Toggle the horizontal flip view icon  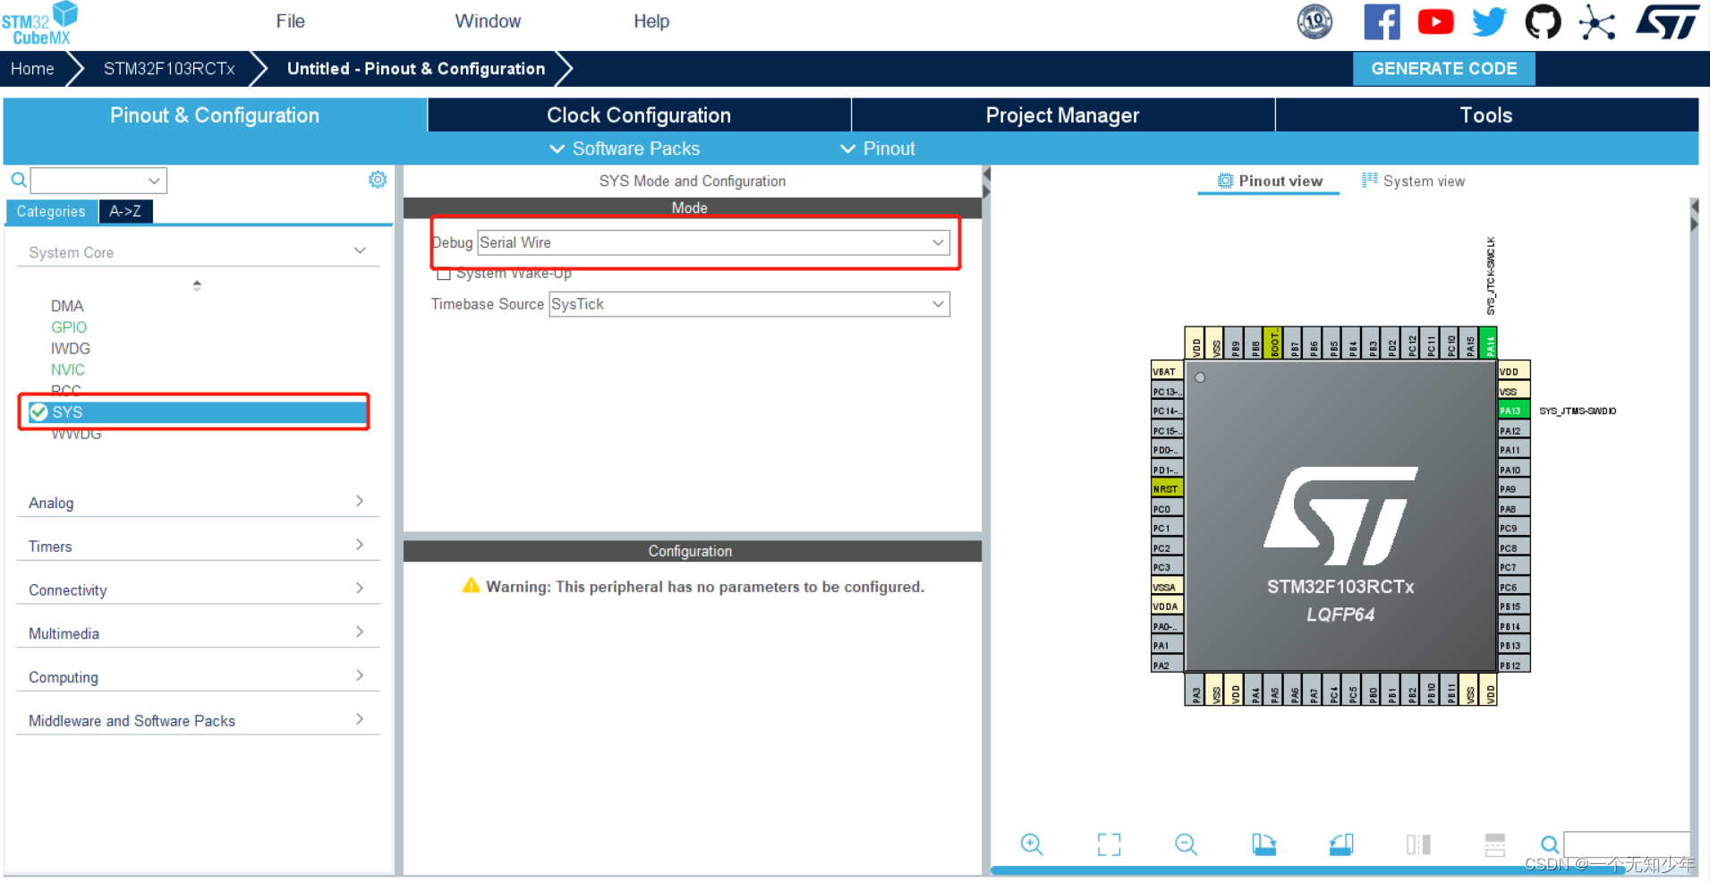pyautogui.click(x=1418, y=844)
